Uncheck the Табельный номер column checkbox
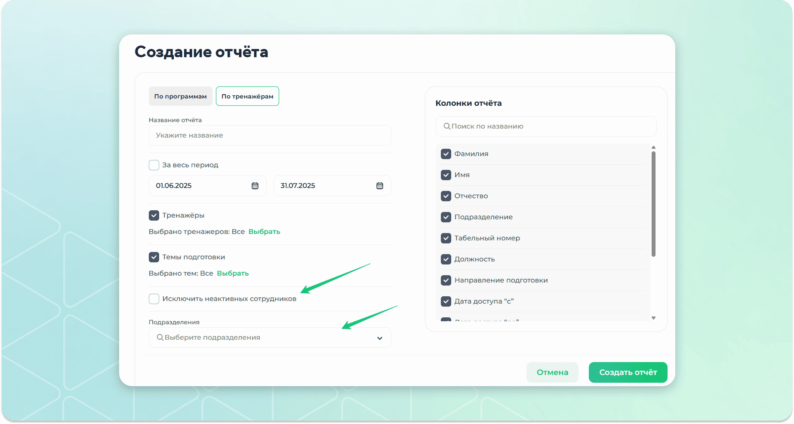The image size is (794, 424). [446, 238]
